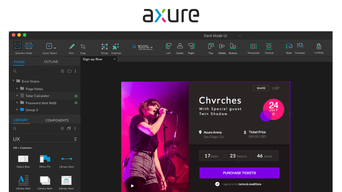Select the Slice tool
This screenshot has height=192, width=342.
tap(71, 46)
